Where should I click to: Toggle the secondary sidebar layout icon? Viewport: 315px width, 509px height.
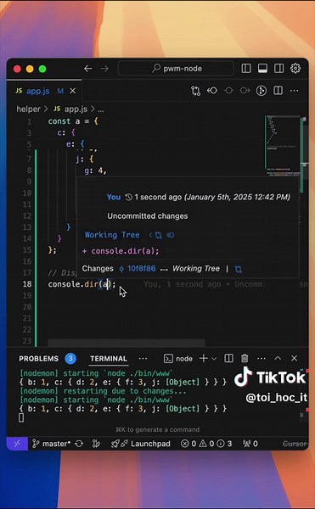[279, 68]
